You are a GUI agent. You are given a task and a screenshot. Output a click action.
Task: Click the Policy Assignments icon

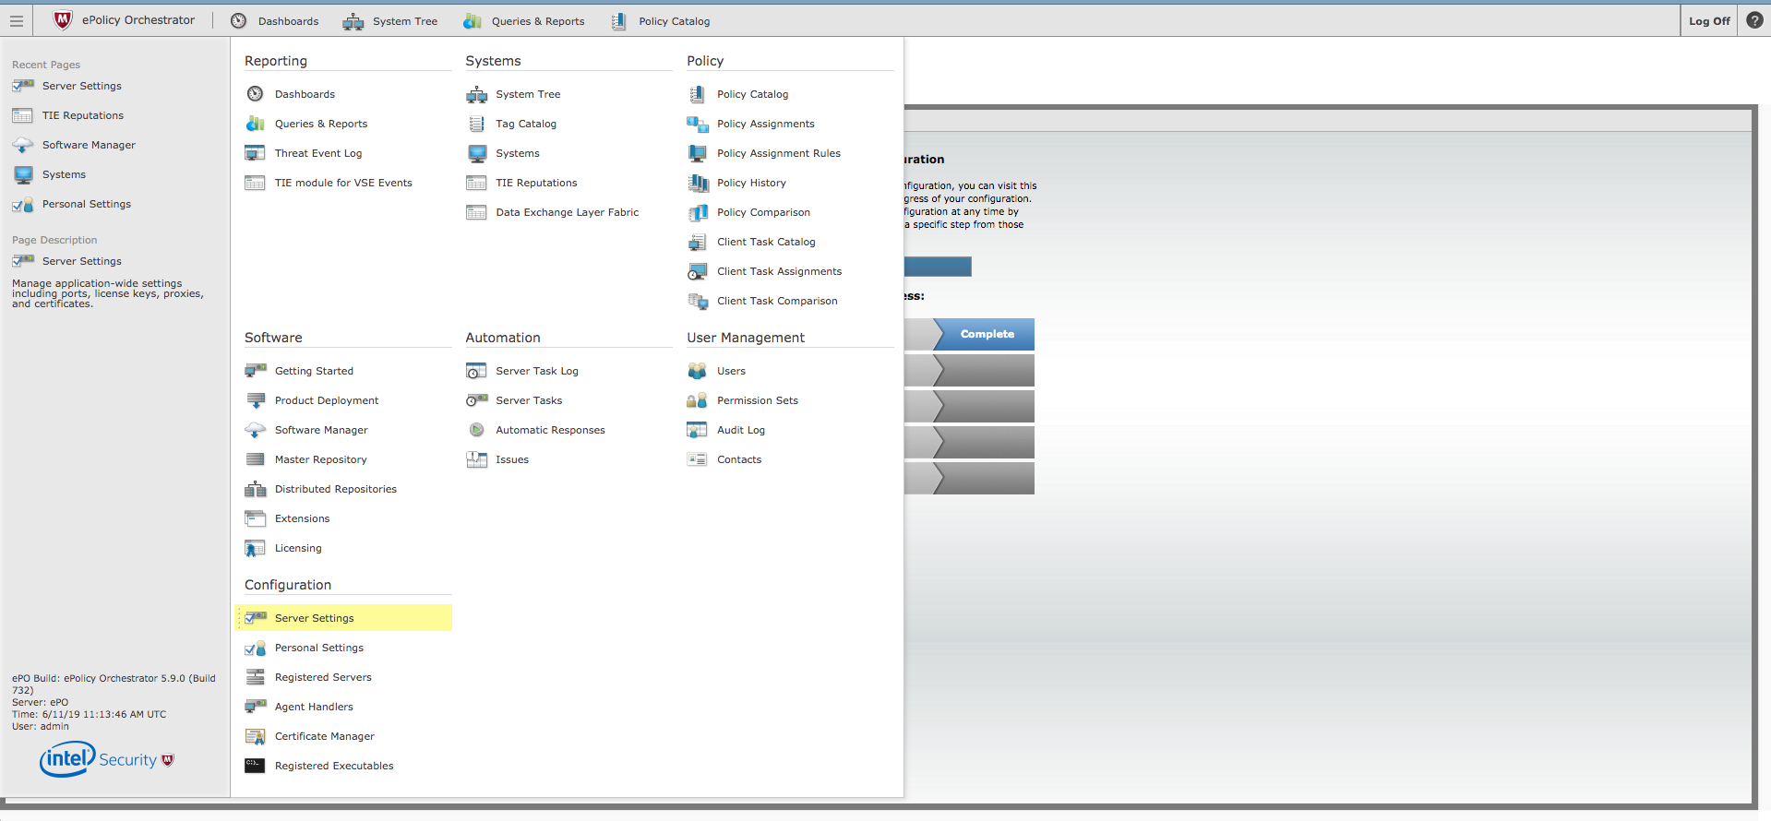698,124
